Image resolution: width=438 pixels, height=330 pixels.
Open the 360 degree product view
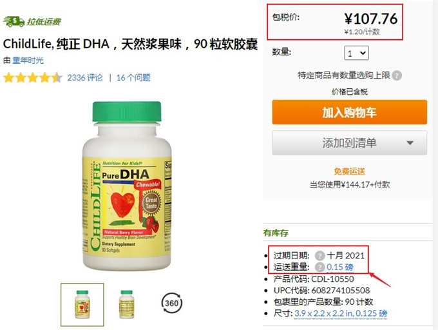point(171,303)
